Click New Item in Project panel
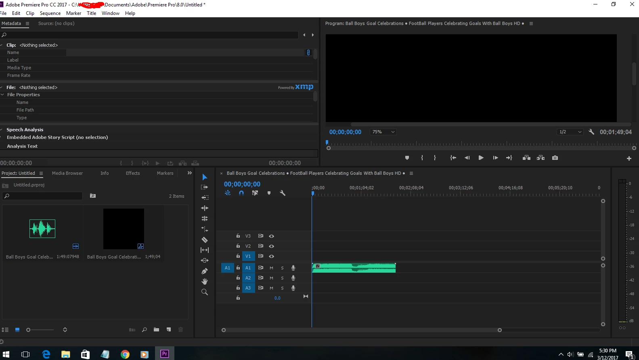The width and height of the screenshot is (639, 360). click(169, 330)
